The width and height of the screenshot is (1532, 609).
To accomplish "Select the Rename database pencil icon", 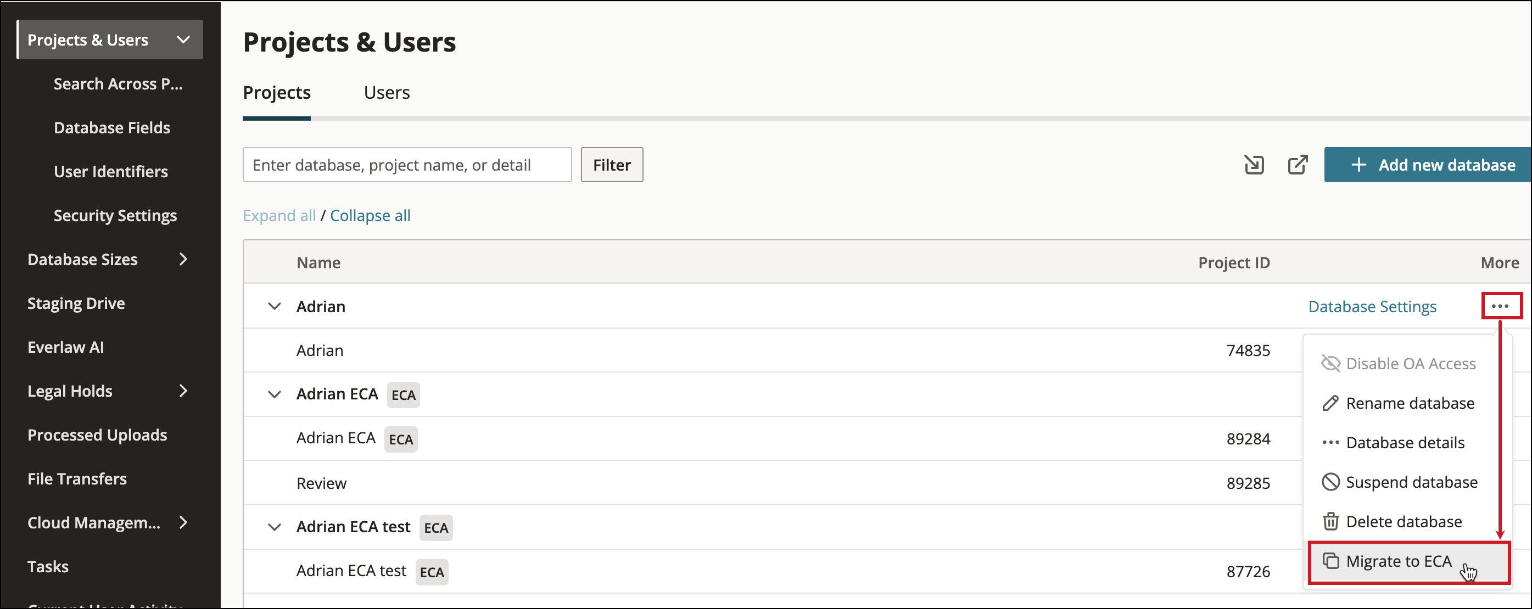I will click(1330, 403).
